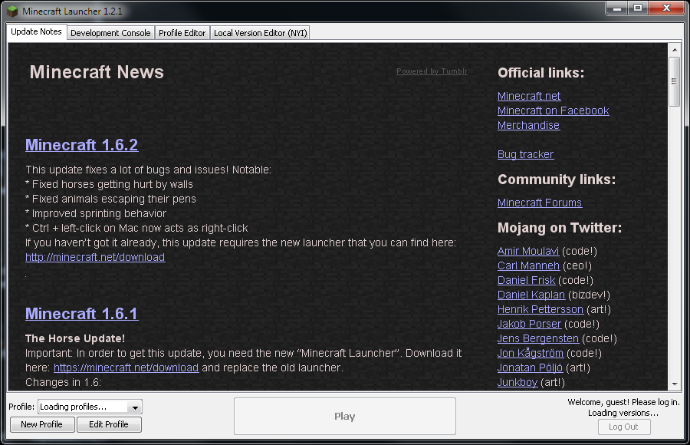Click 'Improved sprinting behavior' line
The image size is (690, 445).
point(96,214)
